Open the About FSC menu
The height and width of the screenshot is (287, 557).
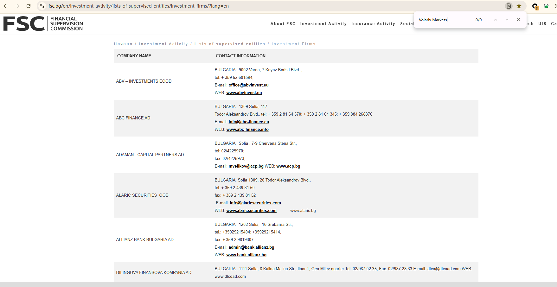[283, 24]
